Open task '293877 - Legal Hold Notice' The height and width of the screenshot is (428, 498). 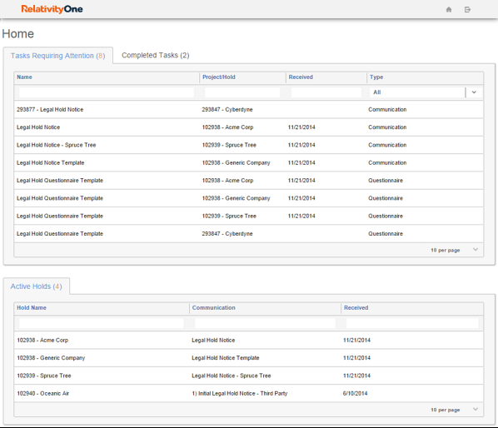pyautogui.click(x=50, y=110)
